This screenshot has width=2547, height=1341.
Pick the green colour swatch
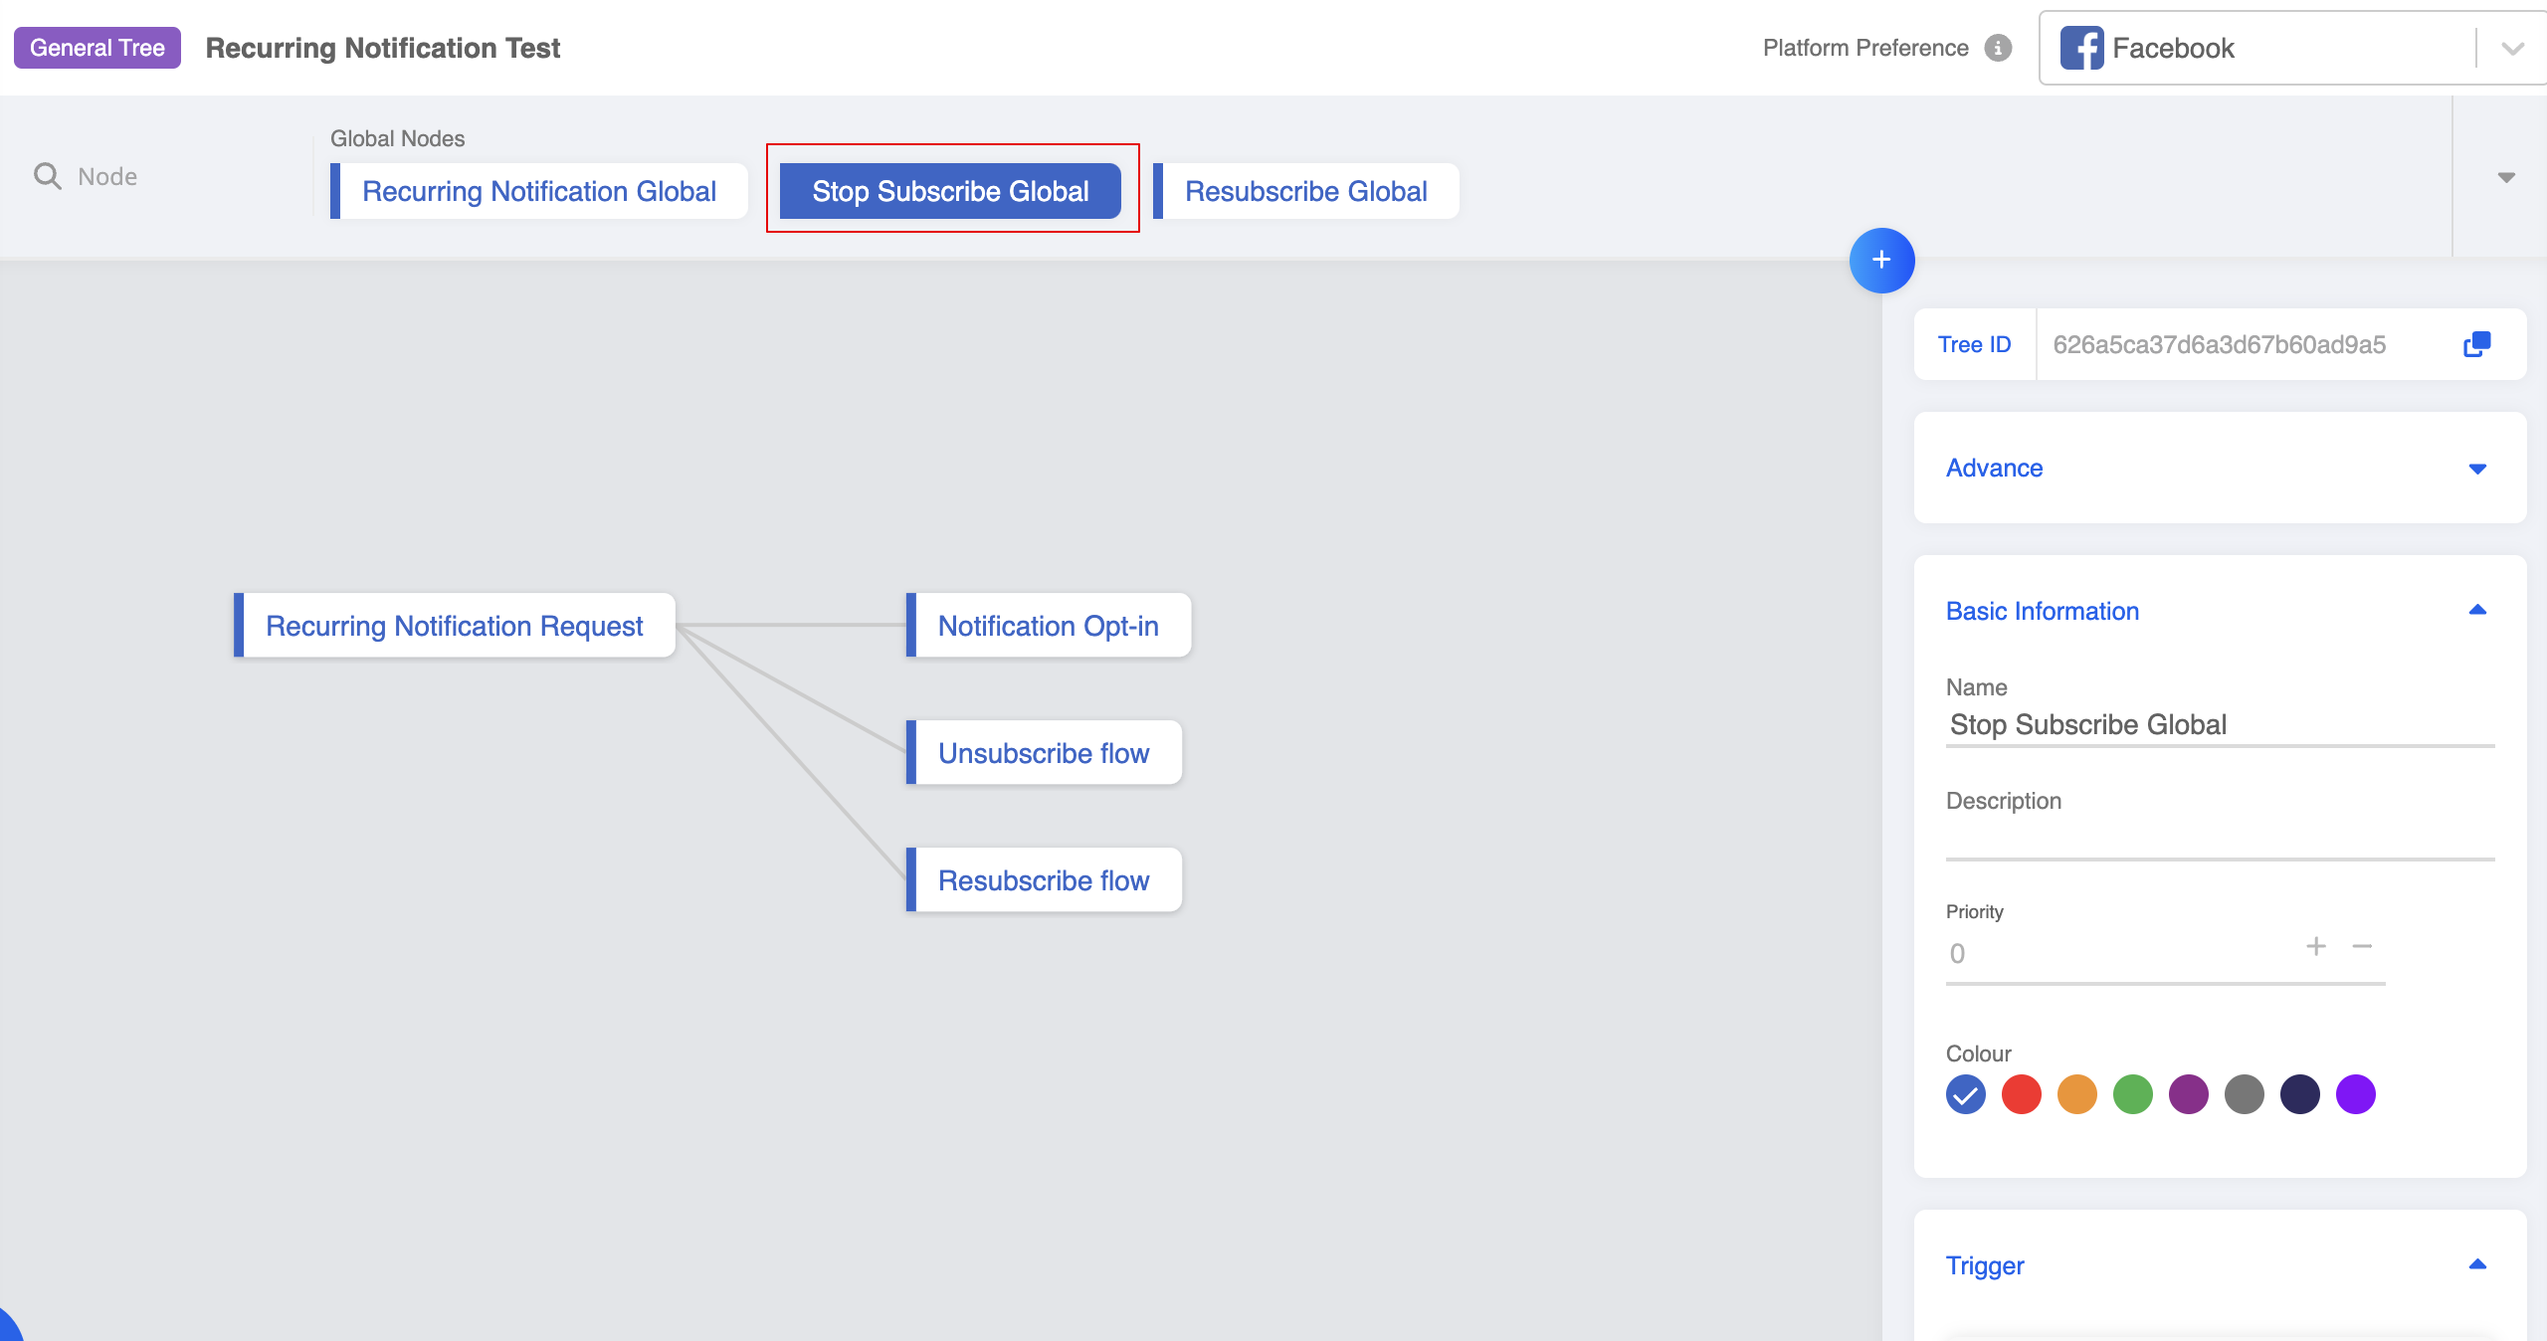click(x=2132, y=1094)
